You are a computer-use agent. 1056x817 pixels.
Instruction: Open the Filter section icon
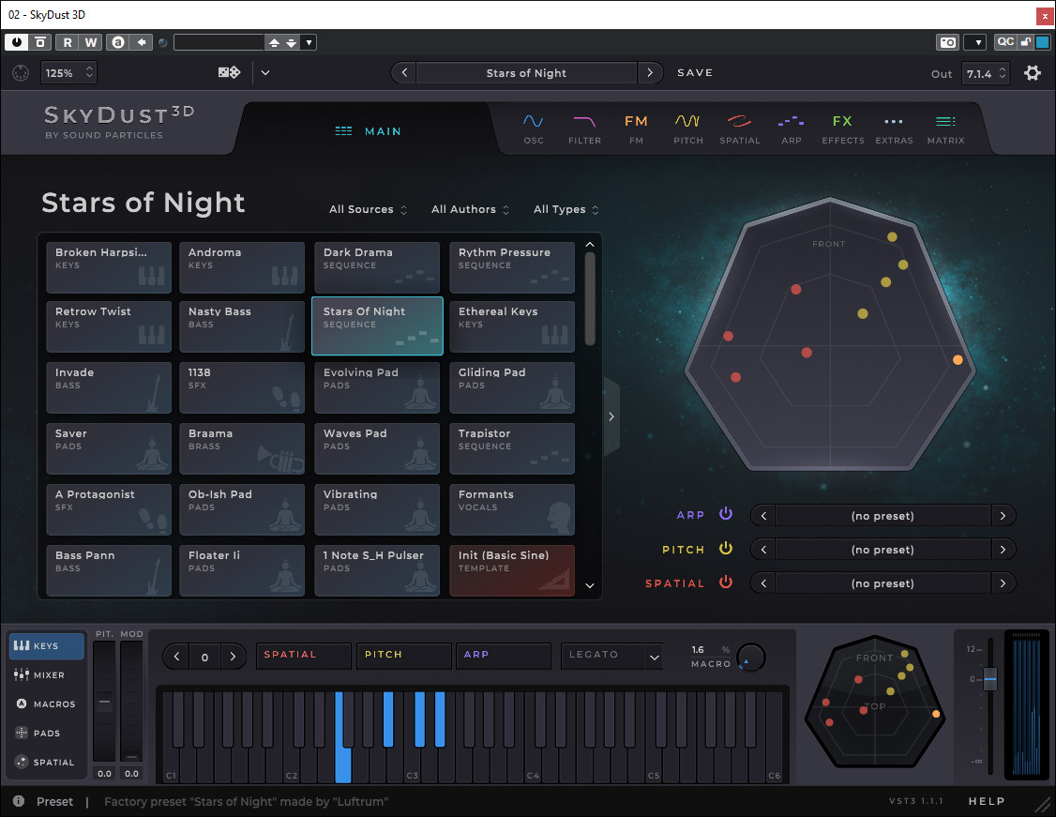pyautogui.click(x=584, y=129)
